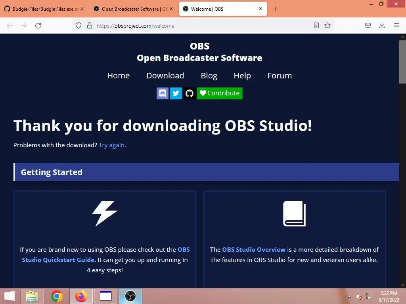Open the OBS Twitter icon link
406x304 pixels.
click(176, 93)
